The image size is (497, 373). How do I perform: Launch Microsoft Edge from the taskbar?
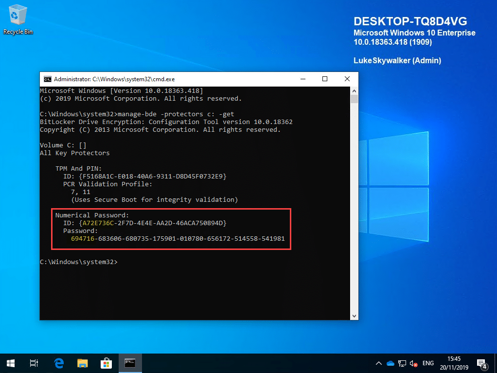coord(59,363)
